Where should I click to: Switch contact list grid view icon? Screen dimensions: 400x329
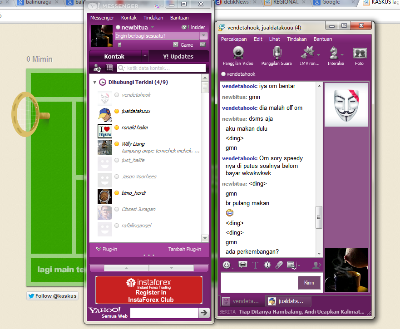point(109,68)
